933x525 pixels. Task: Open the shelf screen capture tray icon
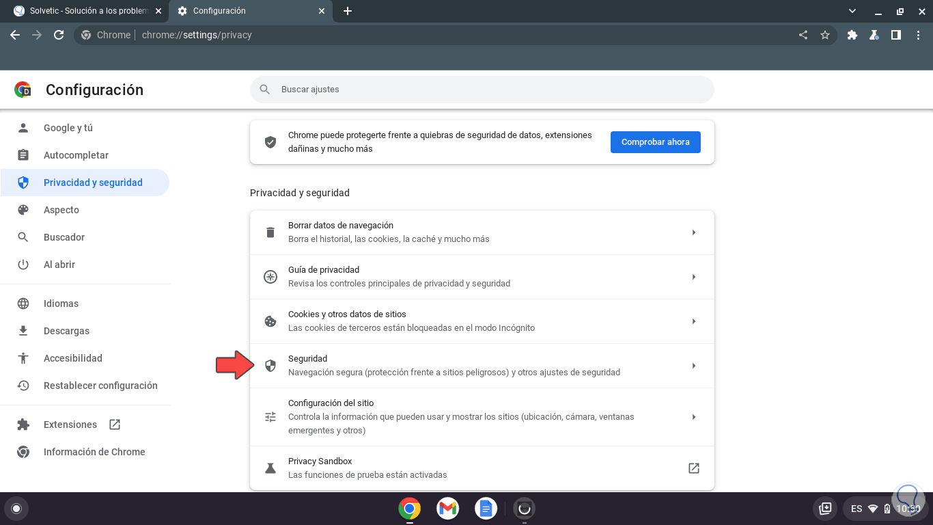(826, 509)
